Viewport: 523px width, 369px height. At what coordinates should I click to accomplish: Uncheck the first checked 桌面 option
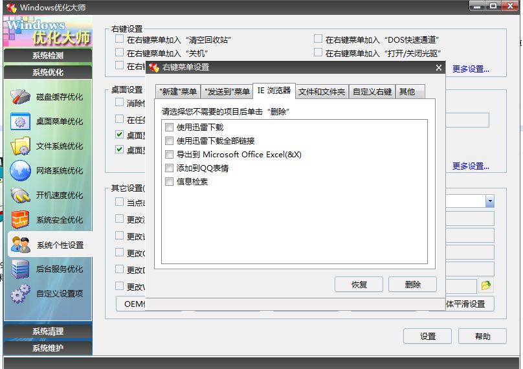(119, 135)
